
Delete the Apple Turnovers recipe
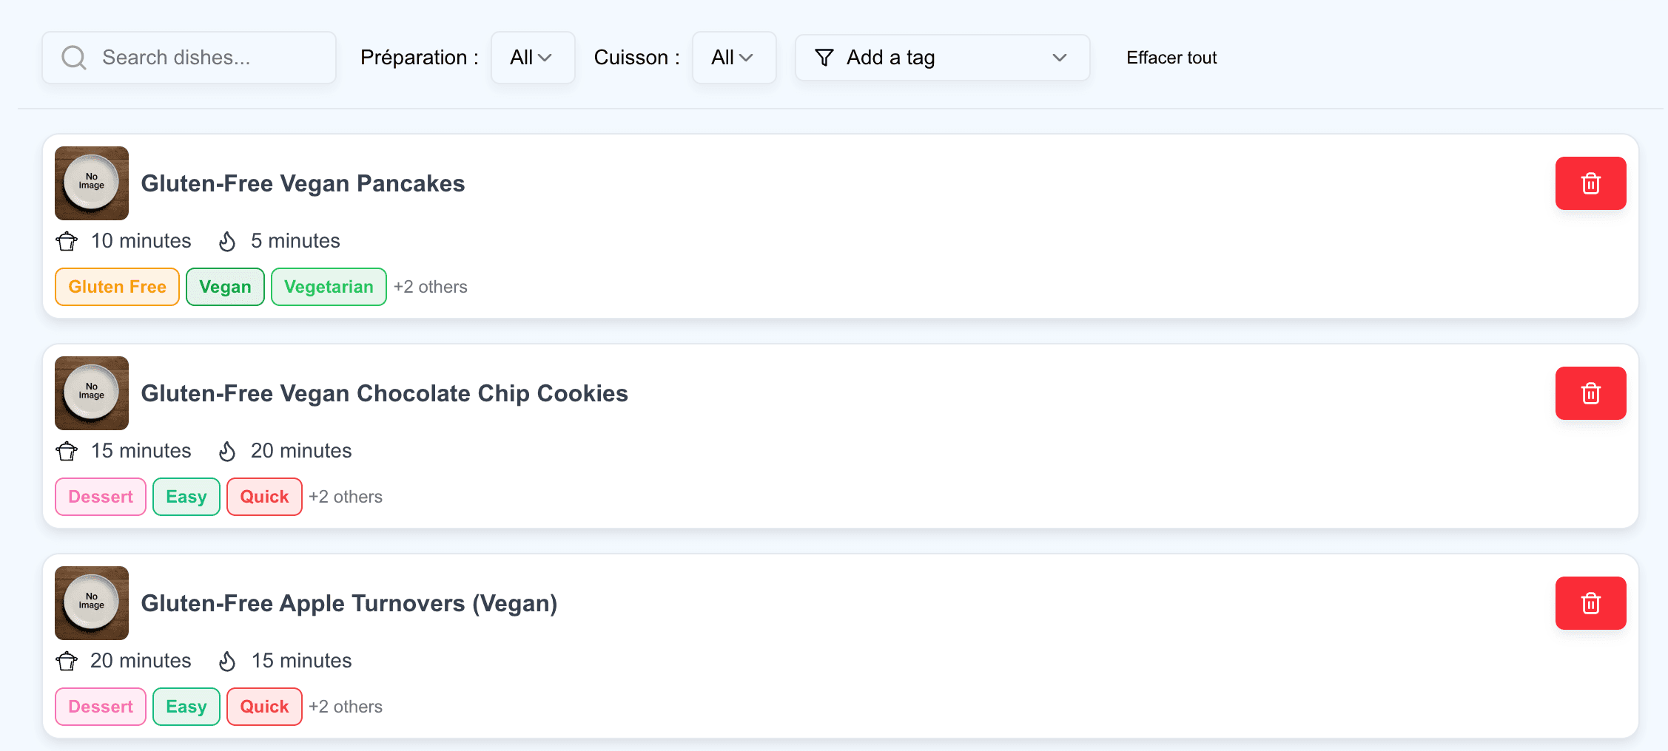(1590, 603)
